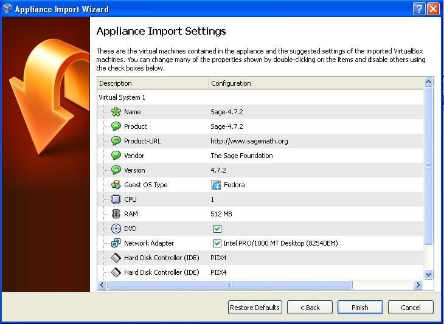Click the Product-URL speech bubble icon

(x=116, y=141)
